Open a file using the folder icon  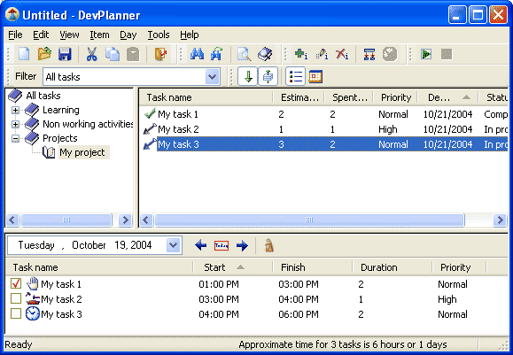tap(44, 54)
